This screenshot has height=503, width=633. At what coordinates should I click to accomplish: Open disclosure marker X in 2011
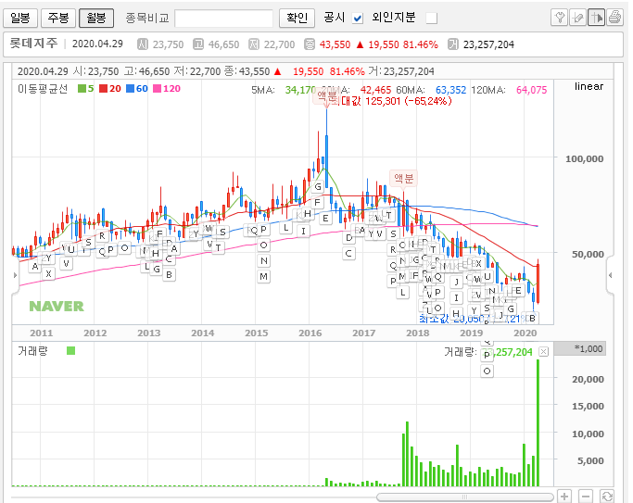pos(48,273)
